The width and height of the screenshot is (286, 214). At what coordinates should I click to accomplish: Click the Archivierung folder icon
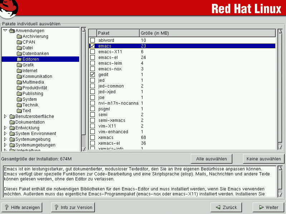pos(19,36)
